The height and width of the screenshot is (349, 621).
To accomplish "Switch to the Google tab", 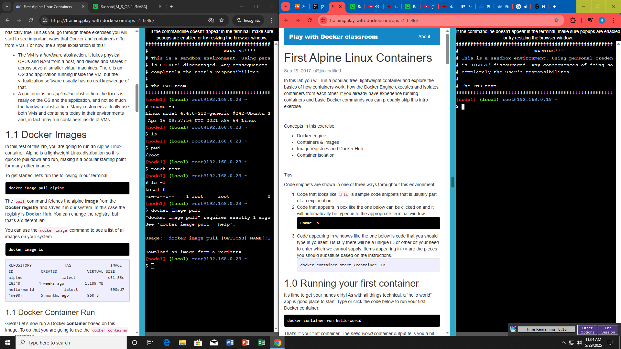I will [521, 6].
